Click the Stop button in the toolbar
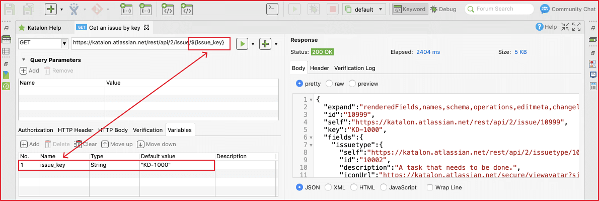The image size is (599, 201). click(x=333, y=9)
